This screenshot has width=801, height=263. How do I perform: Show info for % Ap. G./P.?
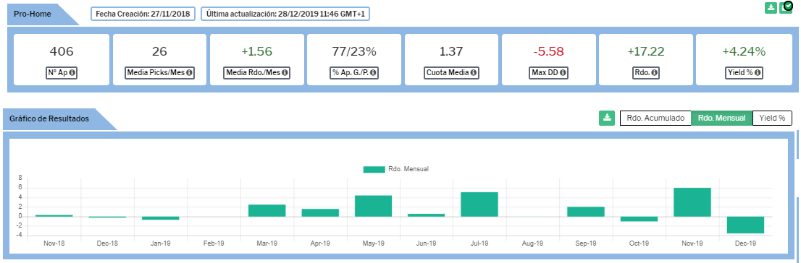(374, 73)
